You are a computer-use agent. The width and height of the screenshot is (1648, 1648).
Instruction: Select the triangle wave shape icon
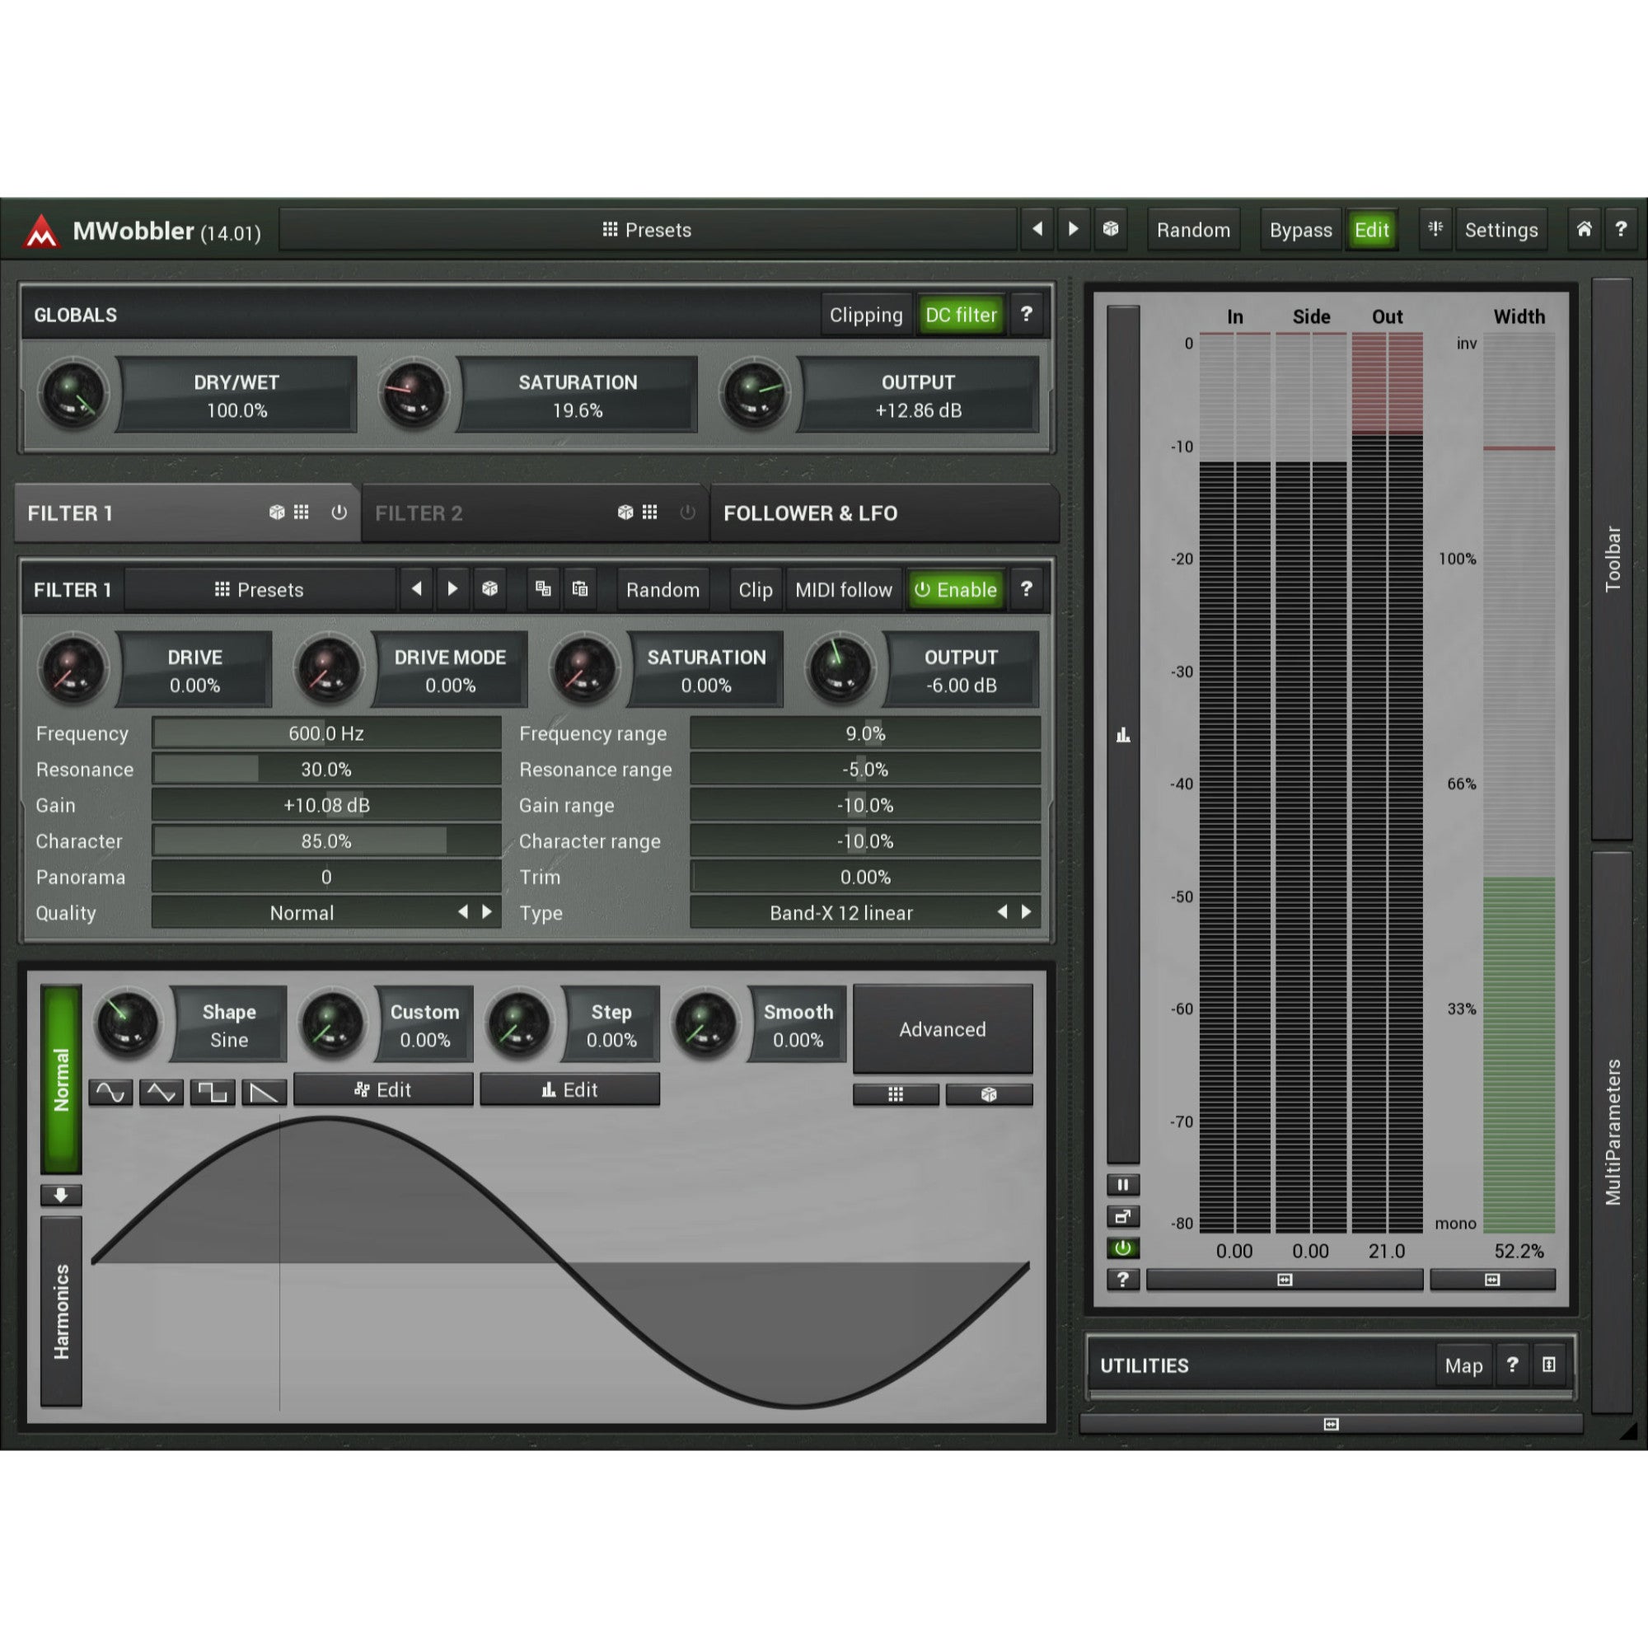[162, 1093]
